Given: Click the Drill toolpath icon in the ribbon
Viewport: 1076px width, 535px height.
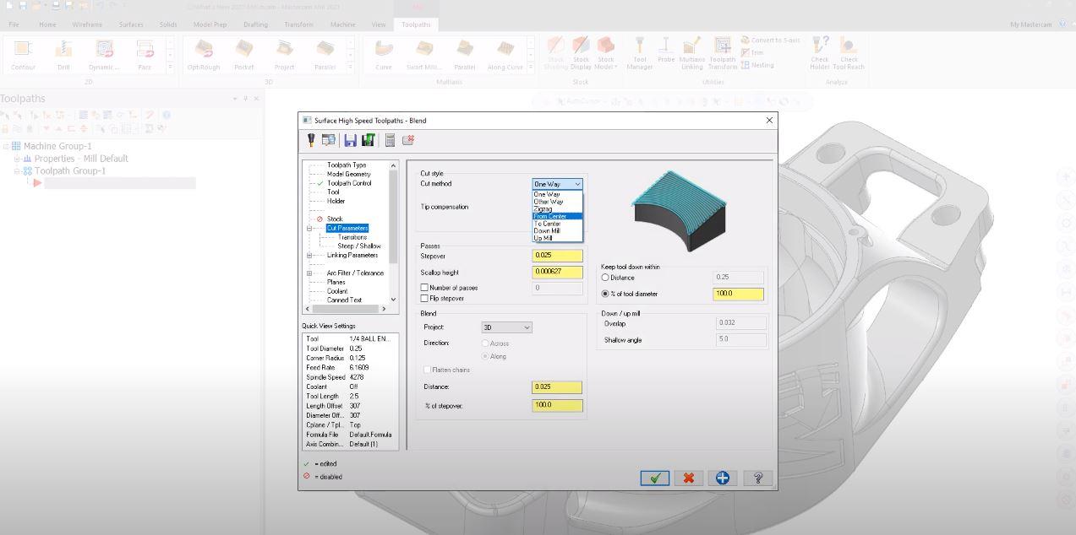Looking at the screenshot, I should [63, 55].
